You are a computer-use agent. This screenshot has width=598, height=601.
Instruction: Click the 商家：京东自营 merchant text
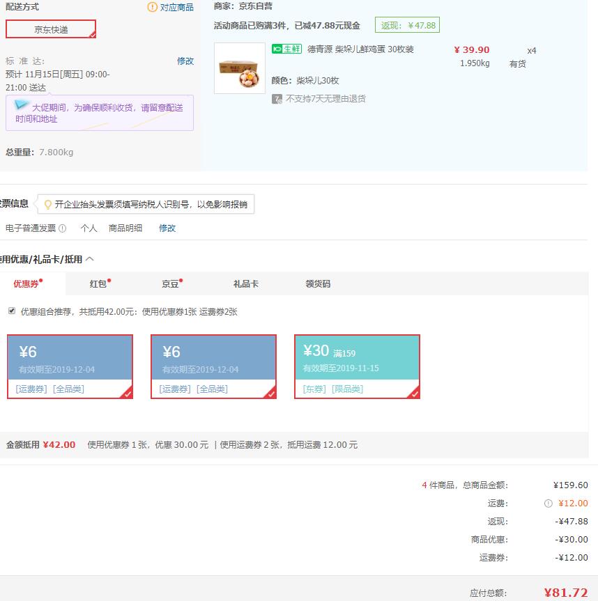click(243, 6)
